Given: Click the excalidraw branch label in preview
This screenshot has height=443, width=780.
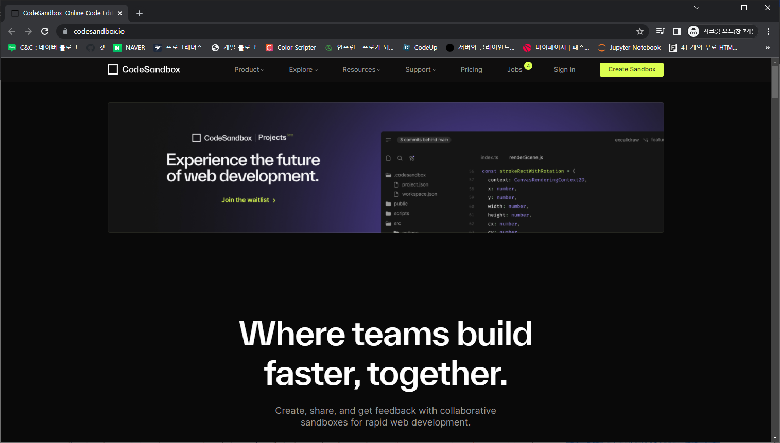Looking at the screenshot, I should [x=627, y=140].
